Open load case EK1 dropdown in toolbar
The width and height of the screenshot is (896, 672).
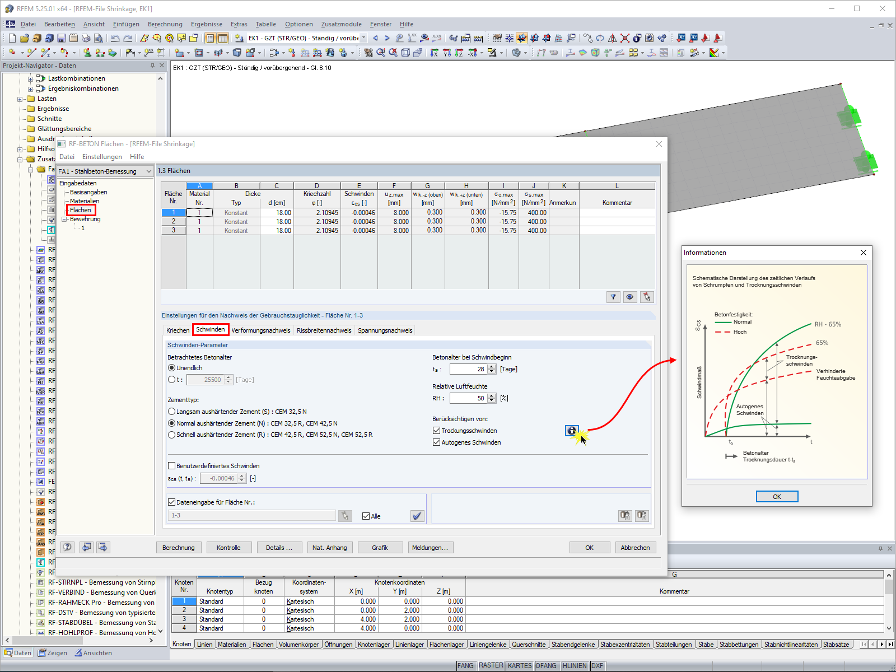click(364, 38)
